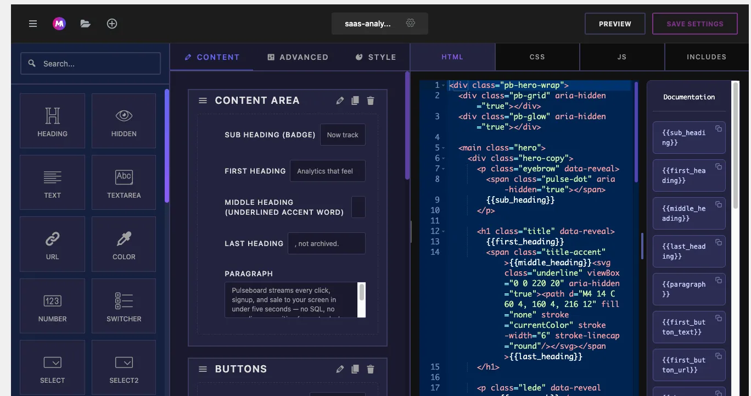Fold code at line 6 arrow
Viewport: 751px width, 396px height.
click(444, 159)
